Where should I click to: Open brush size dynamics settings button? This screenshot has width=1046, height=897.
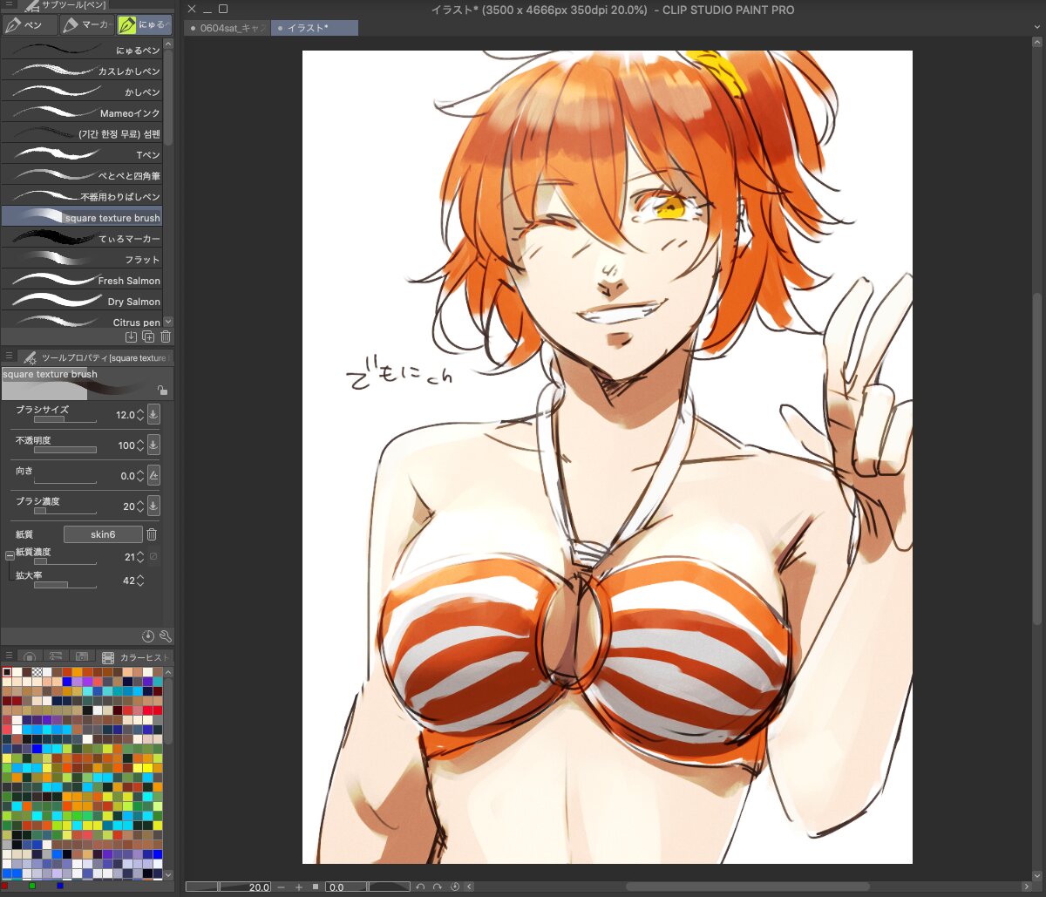pyautogui.click(x=153, y=415)
